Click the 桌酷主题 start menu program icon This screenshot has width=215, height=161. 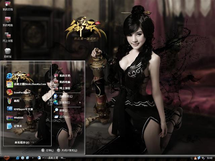pos(9,84)
